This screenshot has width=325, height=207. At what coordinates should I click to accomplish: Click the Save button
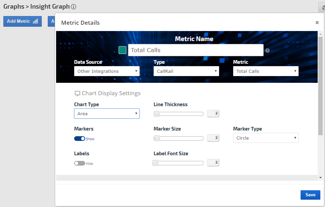(x=310, y=195)
